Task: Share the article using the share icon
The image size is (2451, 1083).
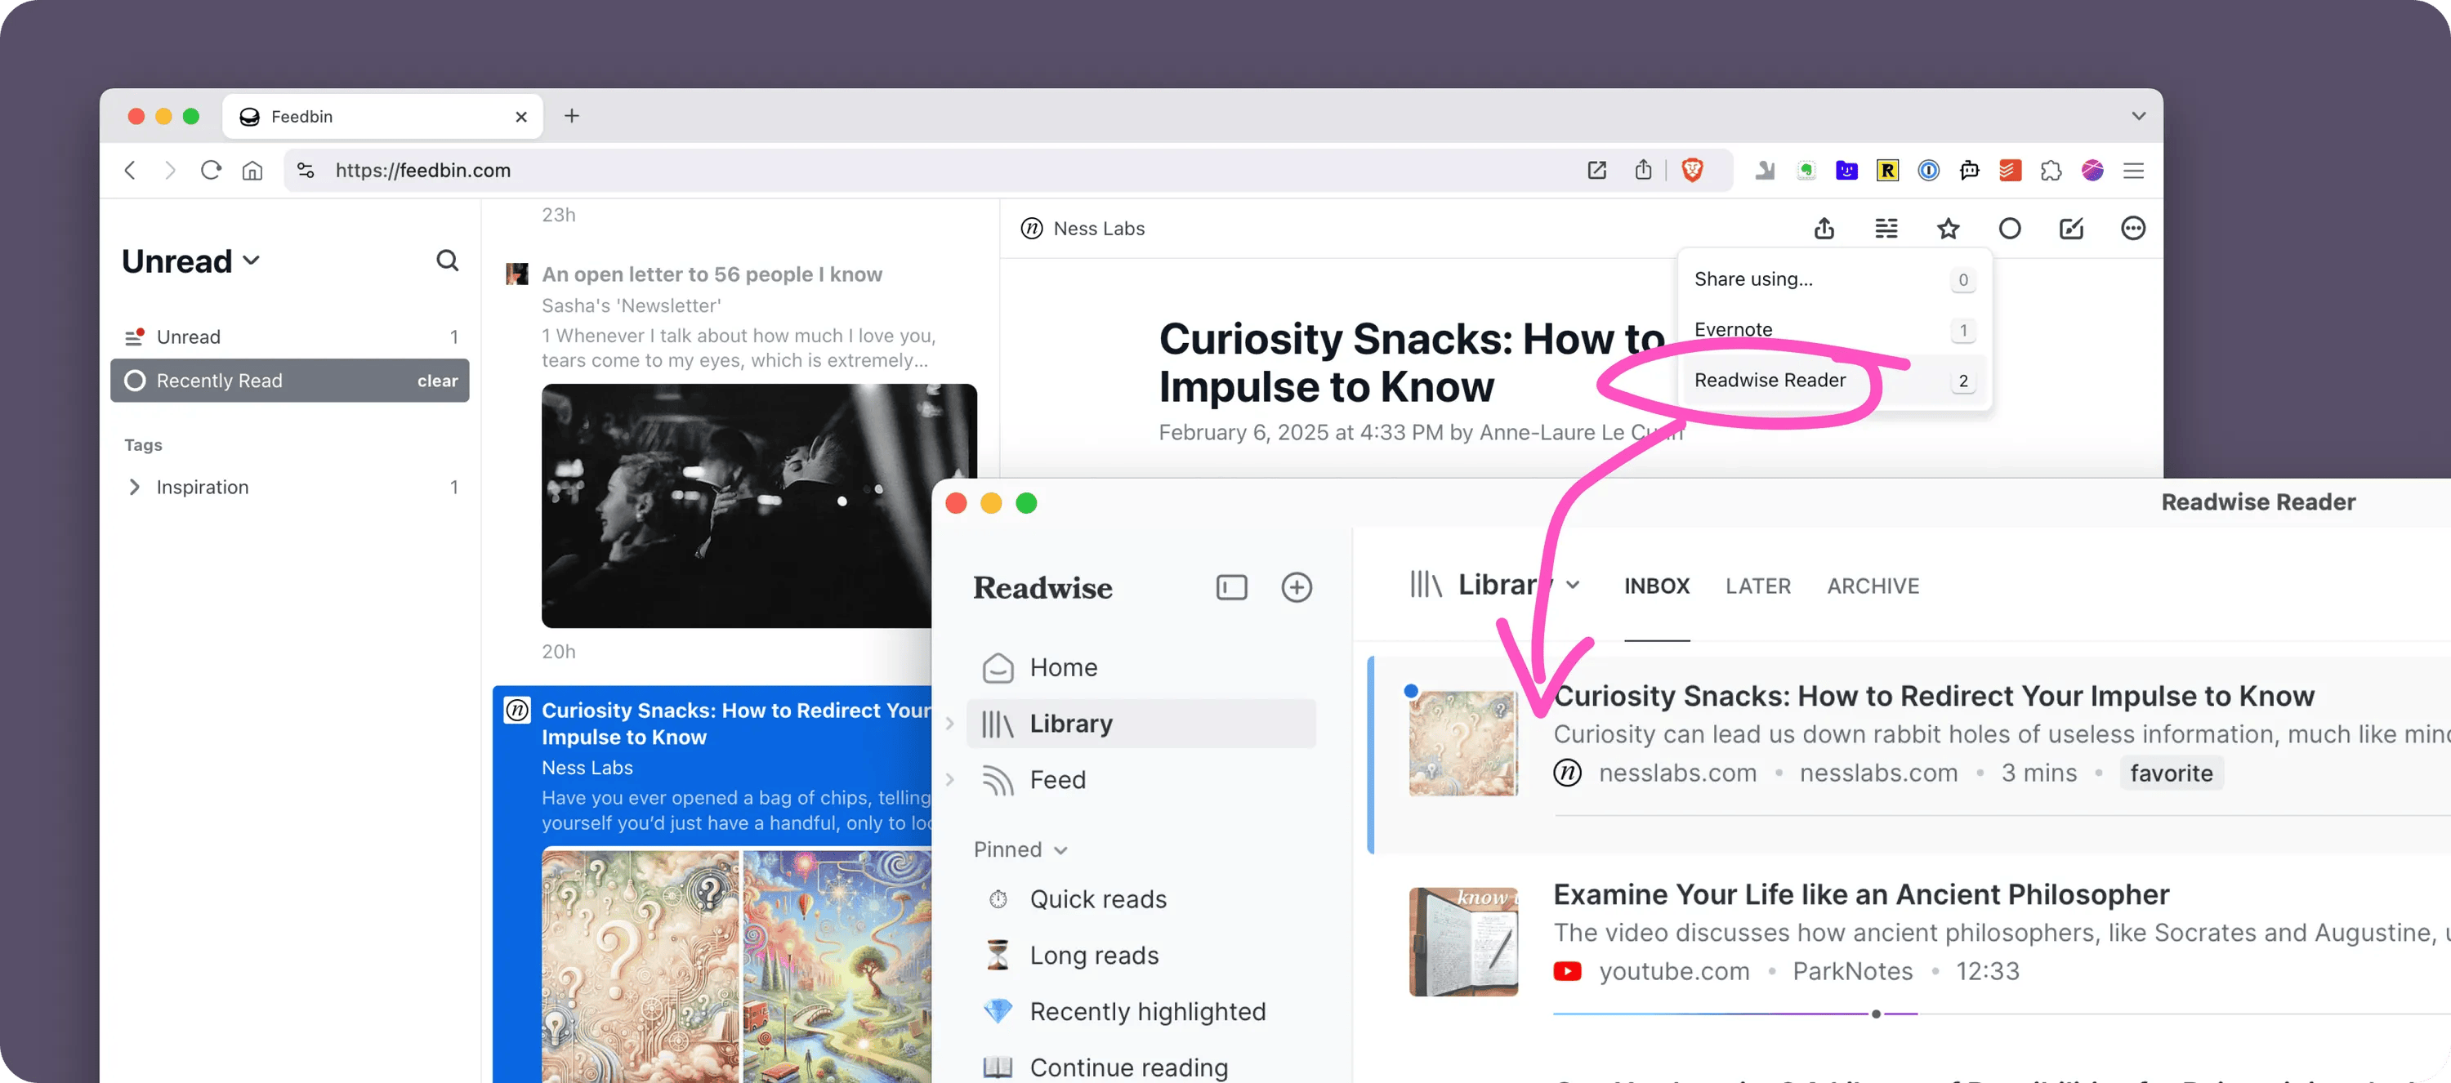Action: pyautogui.click(x=1824, y=228)
